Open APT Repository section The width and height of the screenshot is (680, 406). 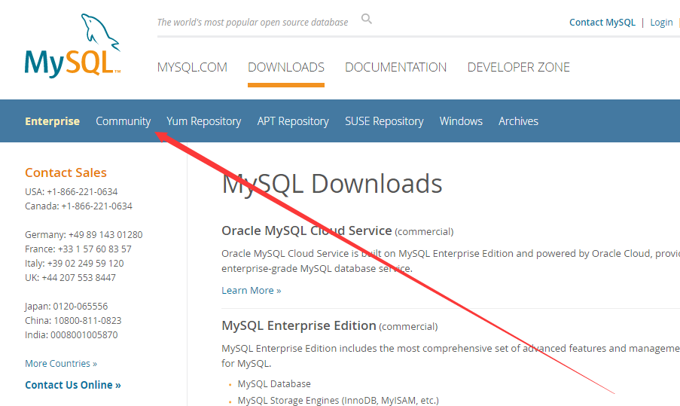tap(293, 121)
